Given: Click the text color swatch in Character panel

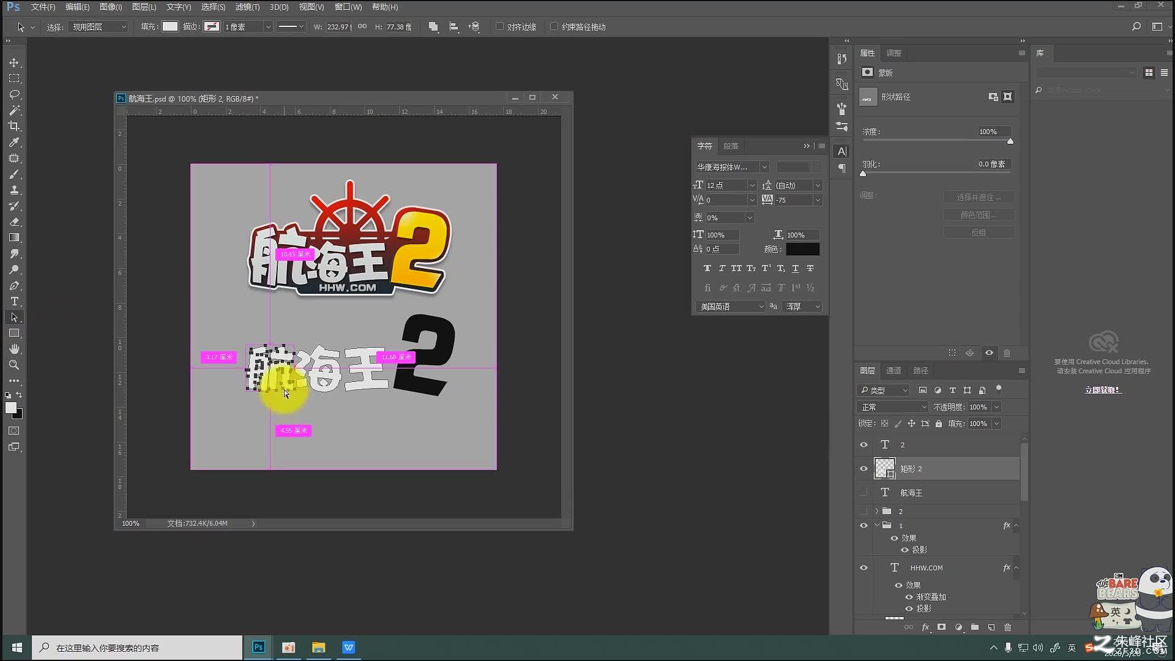Looking at the screenshot, I should (x=802, y=249).
